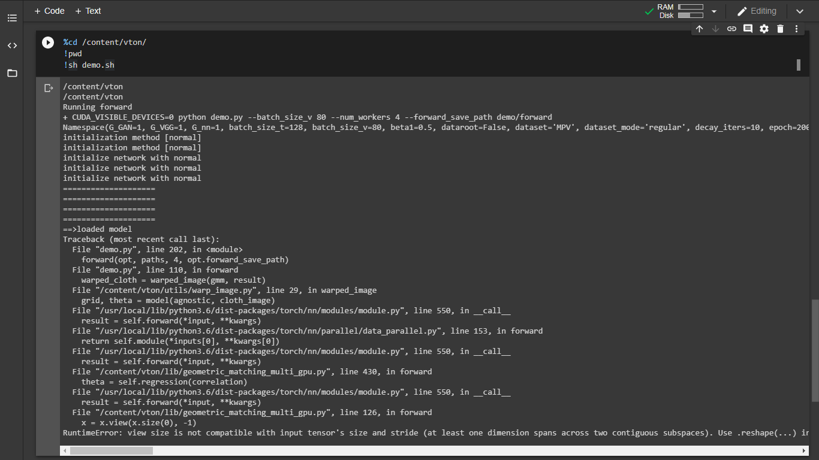Click the vertical cell scrollbar
Screen dimensions: 819x460
point(799,64)
